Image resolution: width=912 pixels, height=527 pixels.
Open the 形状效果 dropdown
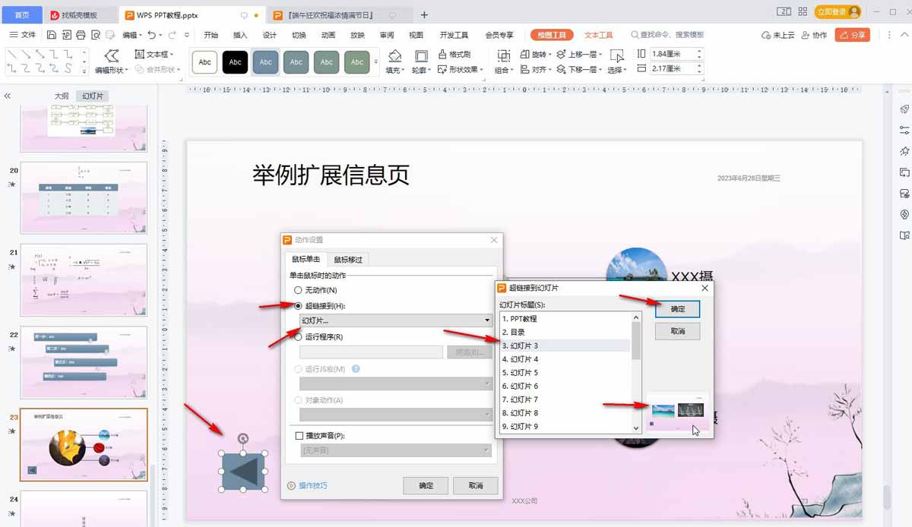[x=460, y=69]
